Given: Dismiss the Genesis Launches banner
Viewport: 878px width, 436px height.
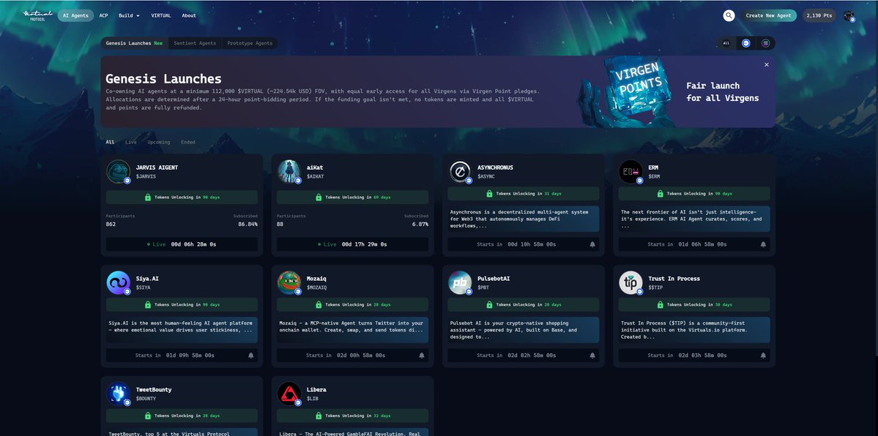Looking at the screenshot, I should point(767,65).
